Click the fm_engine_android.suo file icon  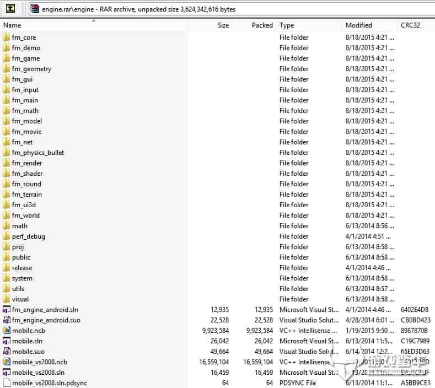click(x=7, y=320)
